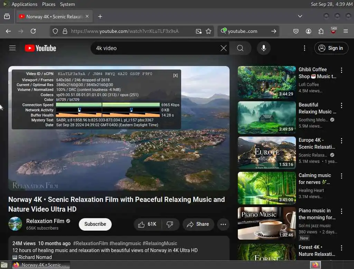Open options for Piano music in the morning

click(x=341, y=211)
